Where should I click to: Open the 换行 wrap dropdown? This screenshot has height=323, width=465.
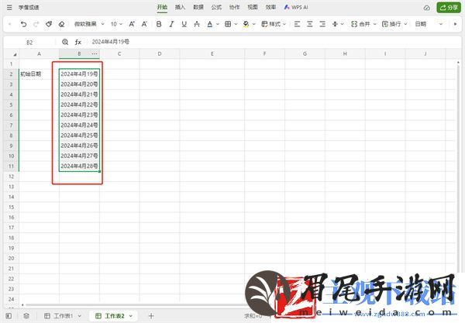[x=394, y=24]
